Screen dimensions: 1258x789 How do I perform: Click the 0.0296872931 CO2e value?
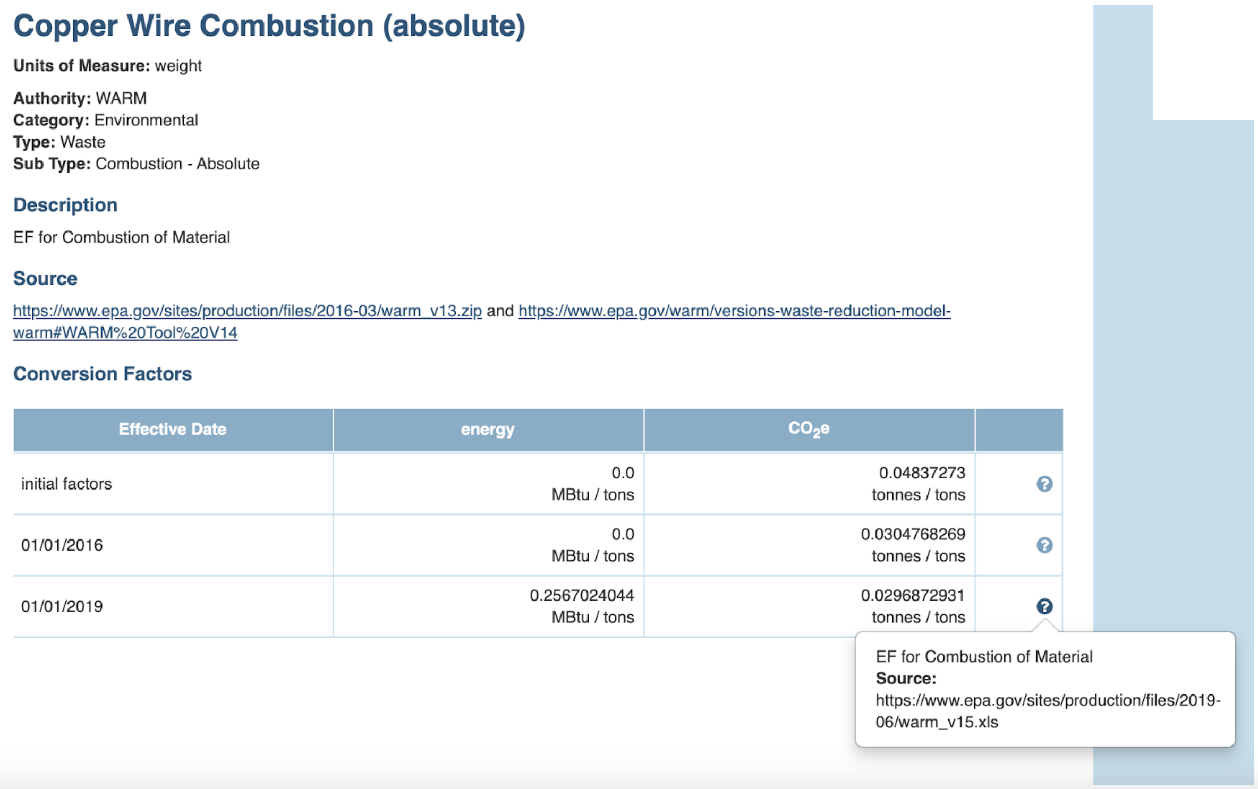(x=913, y=595)
